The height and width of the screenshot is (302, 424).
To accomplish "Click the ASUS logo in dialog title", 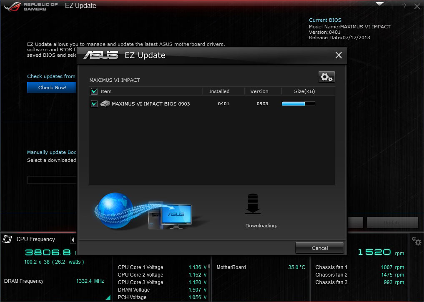I will (x=100, y=55).
